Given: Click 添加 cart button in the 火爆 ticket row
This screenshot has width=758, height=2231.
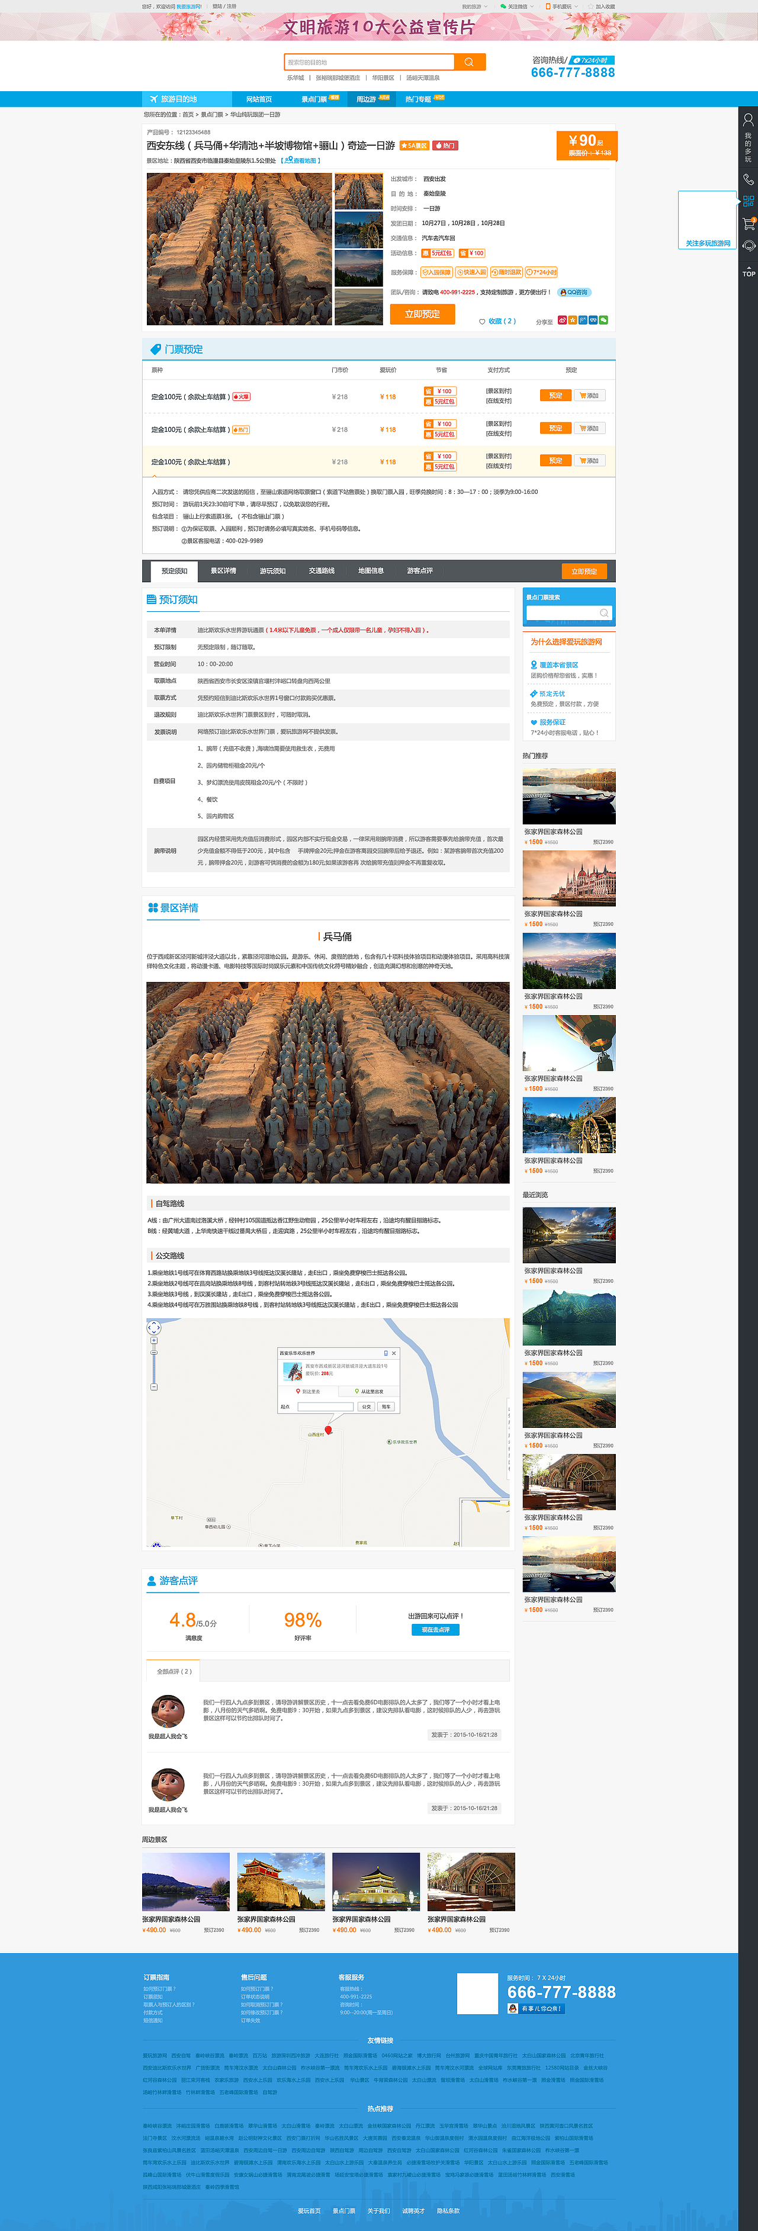Looking at the screenshot, I should 589,396.
